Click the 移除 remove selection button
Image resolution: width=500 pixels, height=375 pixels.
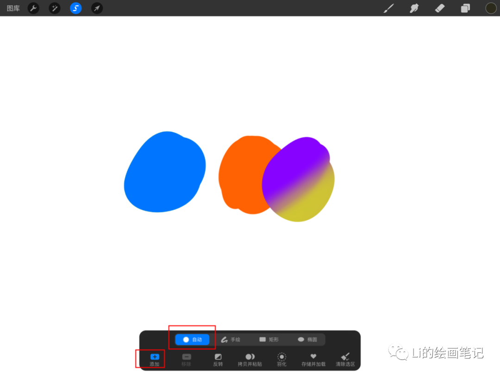pyautogui.click(x=186, y=360)
